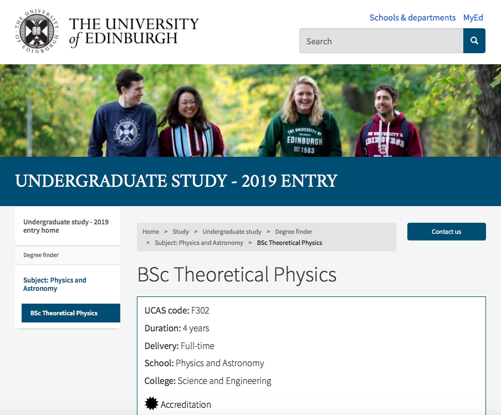Select Degree finder in sidebar

coord(41,255)
